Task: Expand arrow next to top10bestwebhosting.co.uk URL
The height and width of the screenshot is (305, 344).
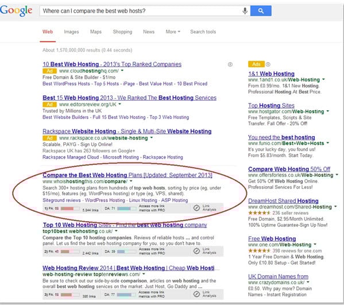Action: click(116, 231)
